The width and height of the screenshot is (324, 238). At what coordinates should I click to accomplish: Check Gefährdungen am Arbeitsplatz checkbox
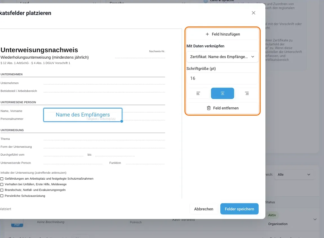(2, 179)
